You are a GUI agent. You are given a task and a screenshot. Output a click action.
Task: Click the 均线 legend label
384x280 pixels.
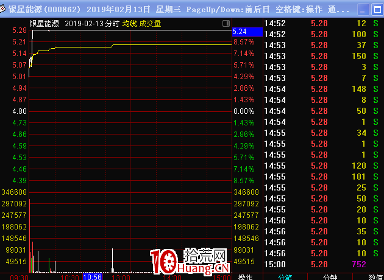pos(130,24)
